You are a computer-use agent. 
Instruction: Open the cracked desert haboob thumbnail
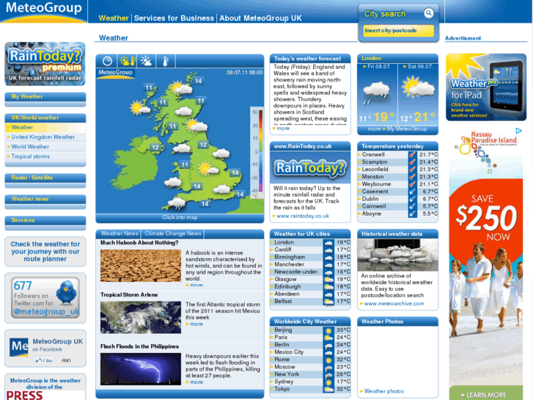[x=140, y=266]
